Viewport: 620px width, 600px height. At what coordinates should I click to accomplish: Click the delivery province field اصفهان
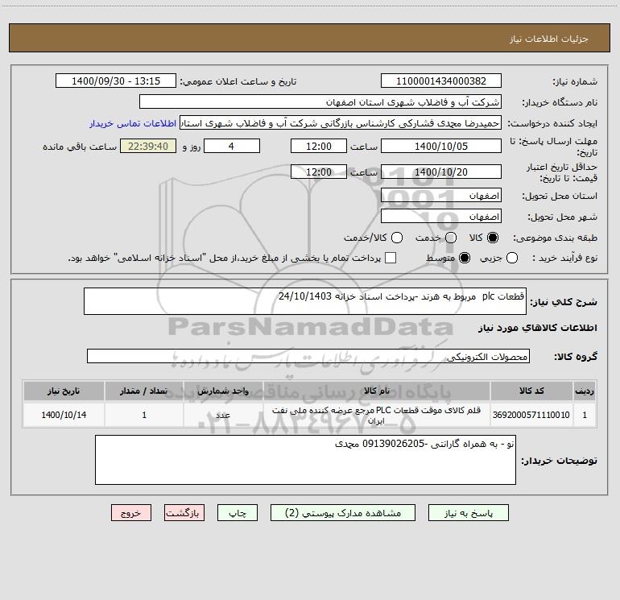pos(441,196)
